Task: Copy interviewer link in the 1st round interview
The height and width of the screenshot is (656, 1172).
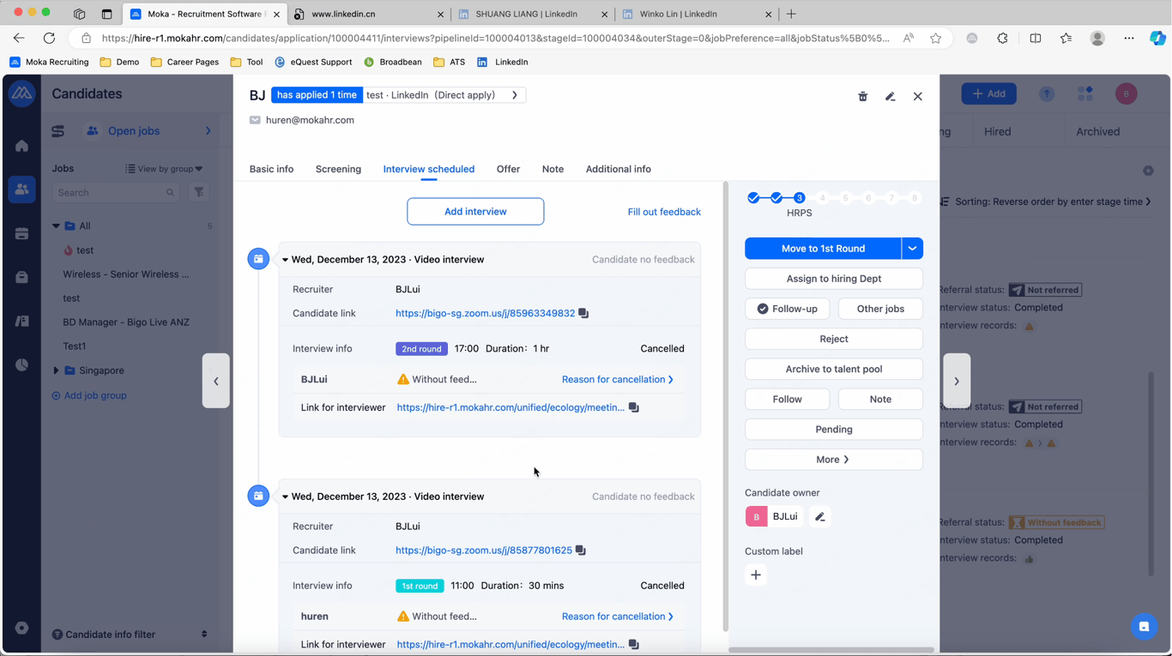Action: point(634,645)
